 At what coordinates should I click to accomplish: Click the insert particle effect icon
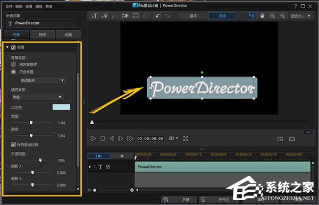tap(125, 16)
